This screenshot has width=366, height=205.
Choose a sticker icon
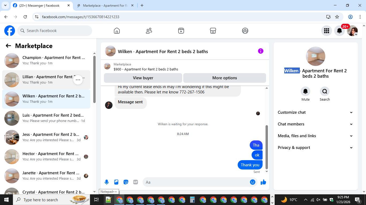(x=126, y=182)
